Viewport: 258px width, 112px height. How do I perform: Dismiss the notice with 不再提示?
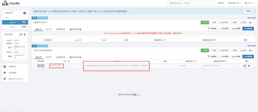(x=248, y=11)
